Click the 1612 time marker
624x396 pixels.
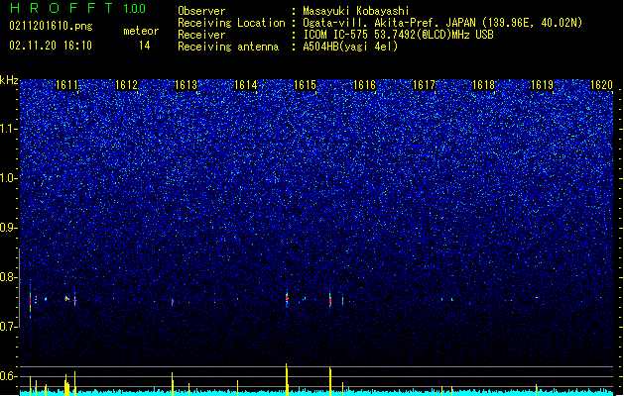click(x=126, y=85)
